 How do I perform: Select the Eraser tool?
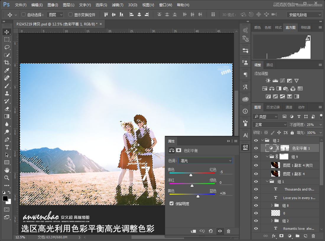pyautogui.click(x=6, y=109)
